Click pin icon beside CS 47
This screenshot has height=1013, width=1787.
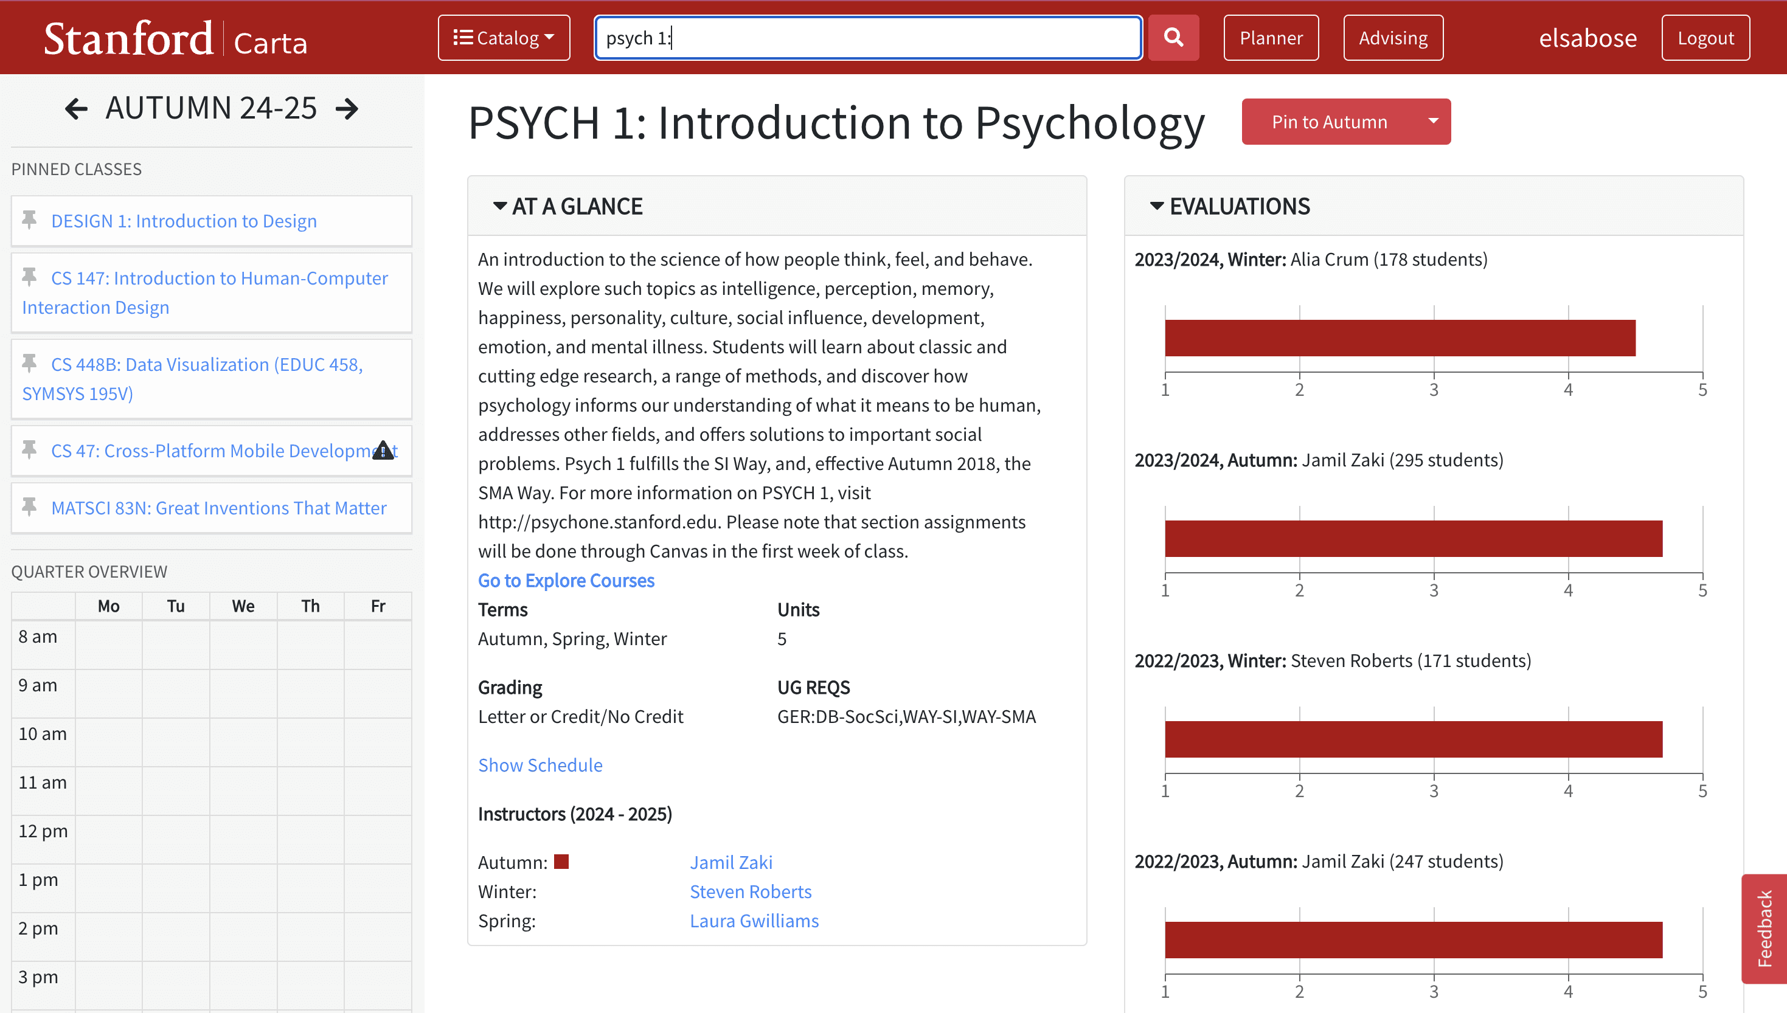tap(29, 449)
